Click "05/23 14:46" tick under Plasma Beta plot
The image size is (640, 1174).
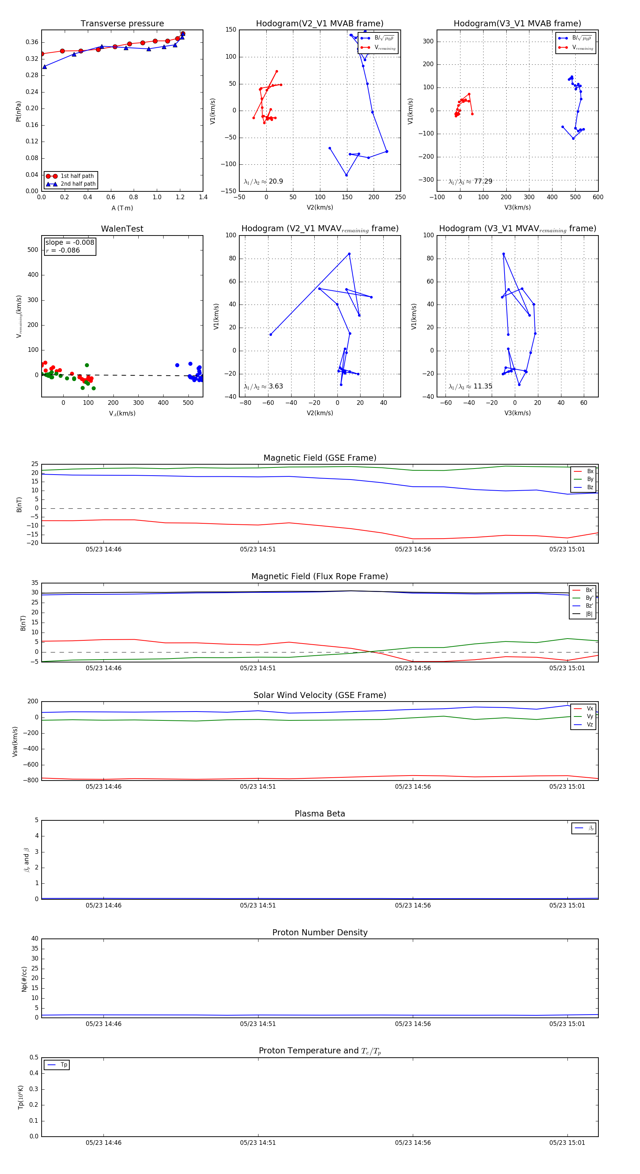pyautogui.click(x=103, y=905)
